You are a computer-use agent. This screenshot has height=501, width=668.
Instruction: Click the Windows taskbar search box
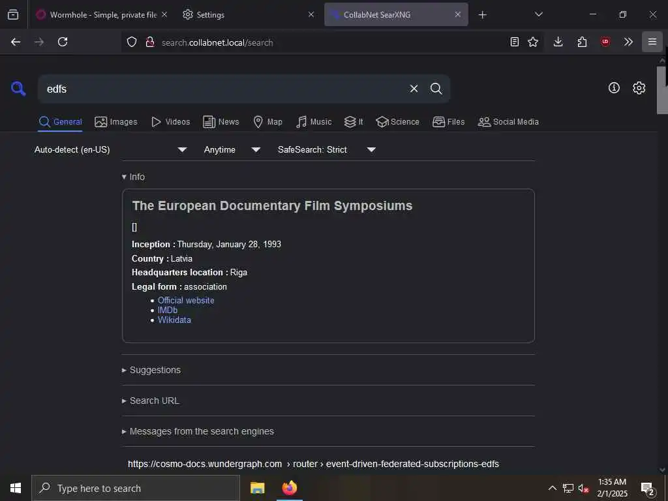(x=136, y=488)
